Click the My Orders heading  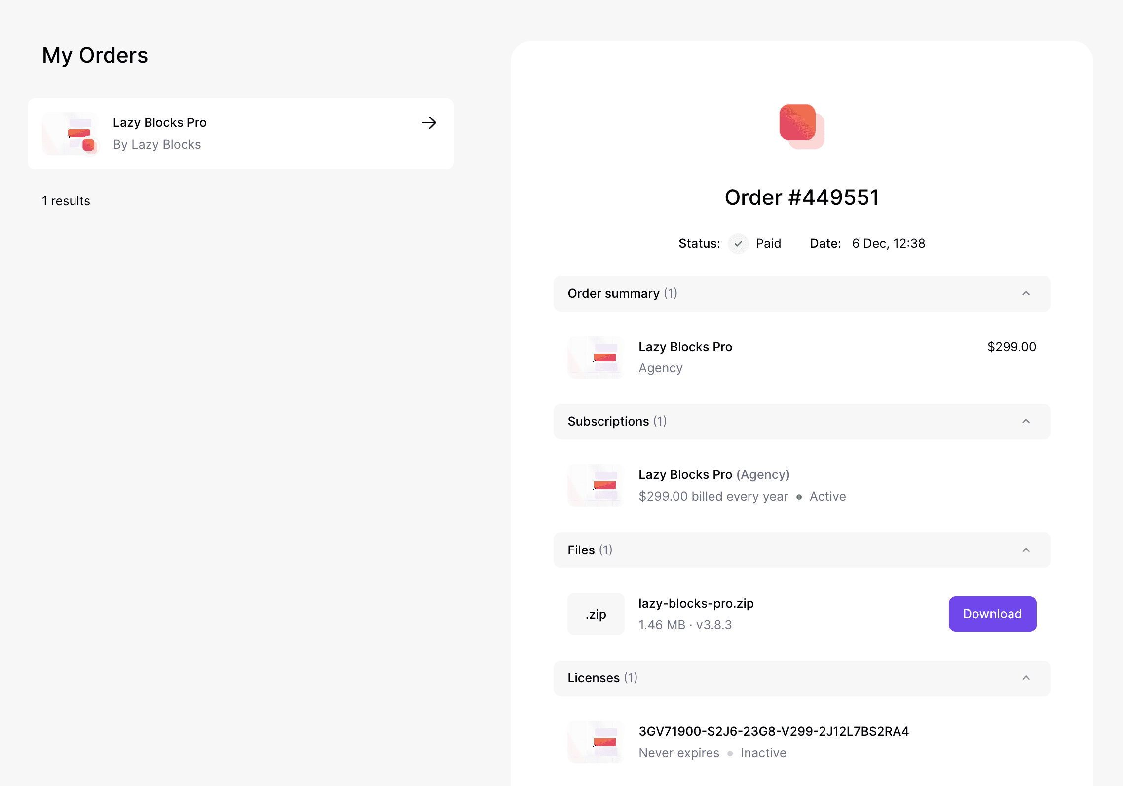[95, 55]
